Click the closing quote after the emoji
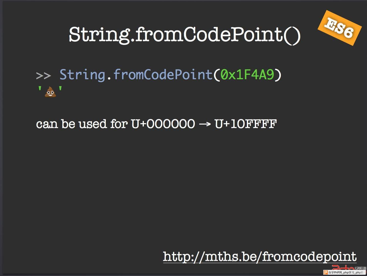The height and width of the screenshot is (276, 367). click(x=60, y=89)
